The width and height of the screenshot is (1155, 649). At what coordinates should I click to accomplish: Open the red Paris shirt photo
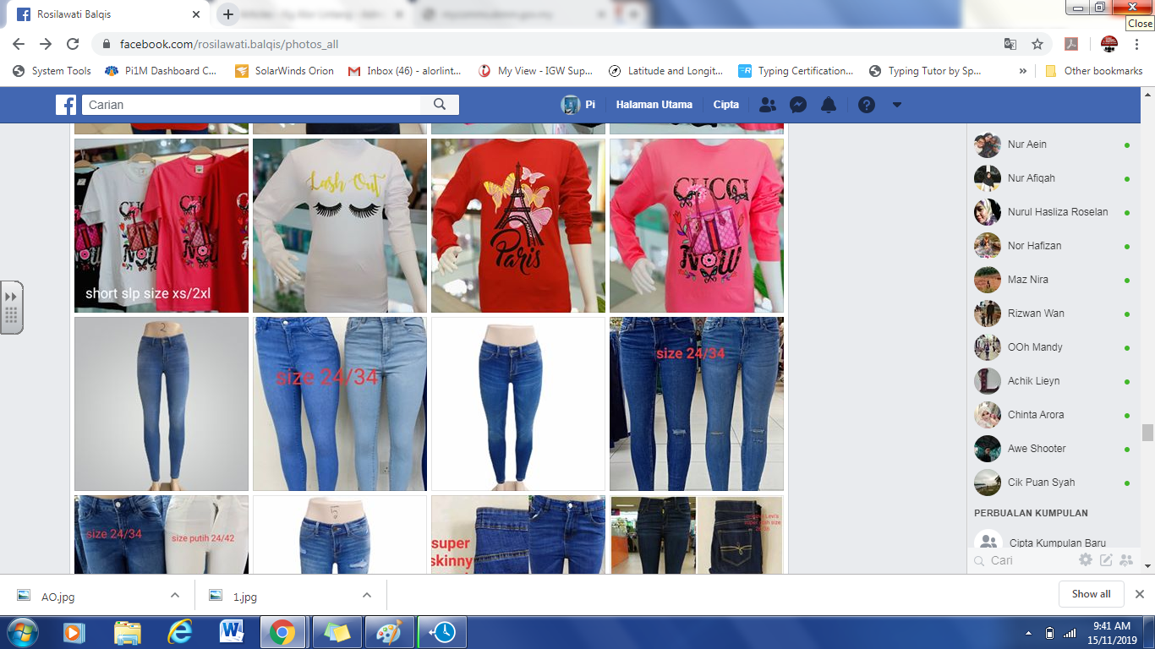point(518,226)
